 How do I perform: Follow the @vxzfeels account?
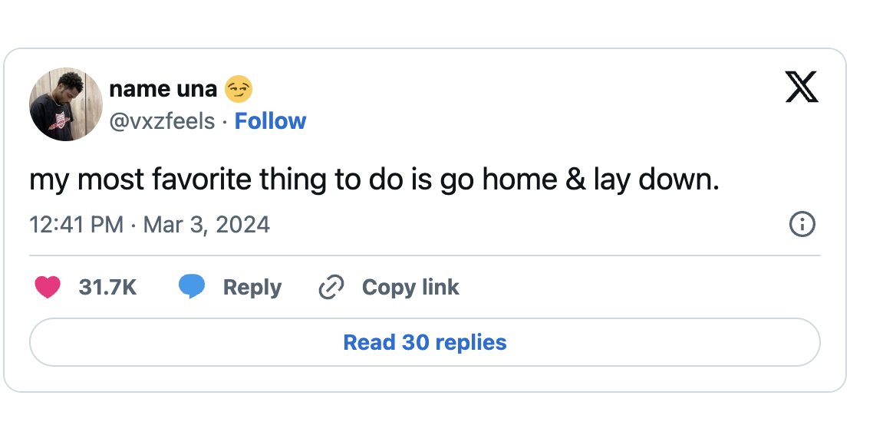[x=270, y=121]
